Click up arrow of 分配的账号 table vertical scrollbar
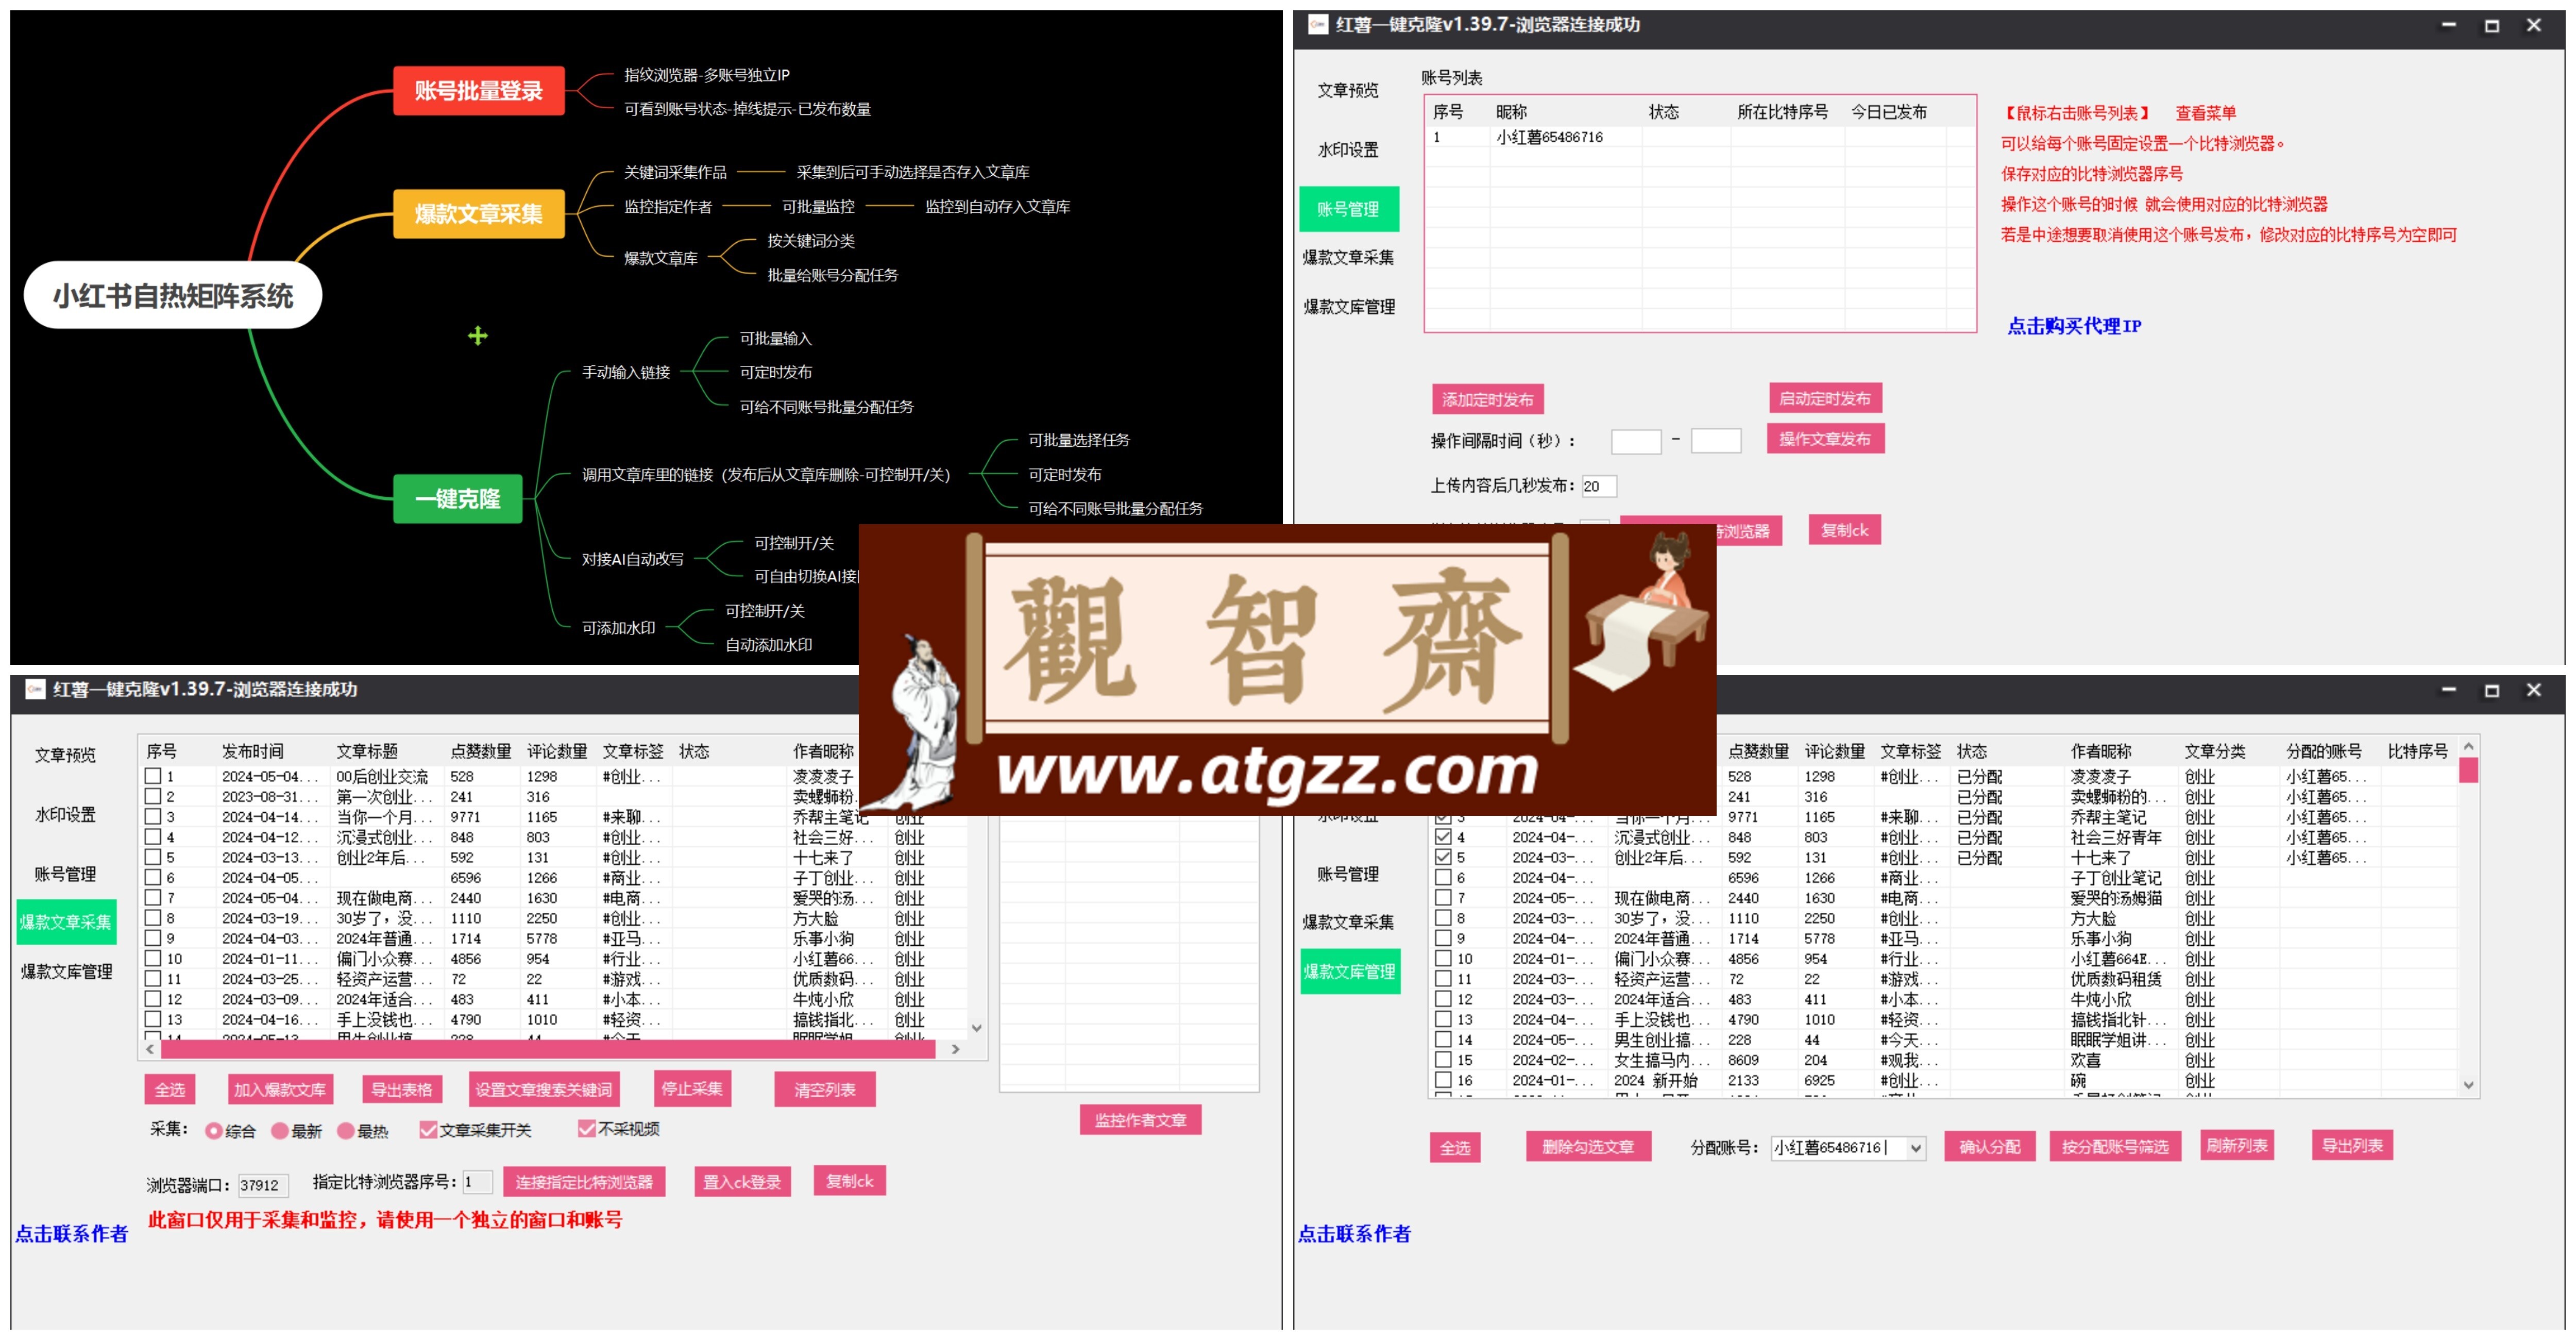 [2468, 747]
